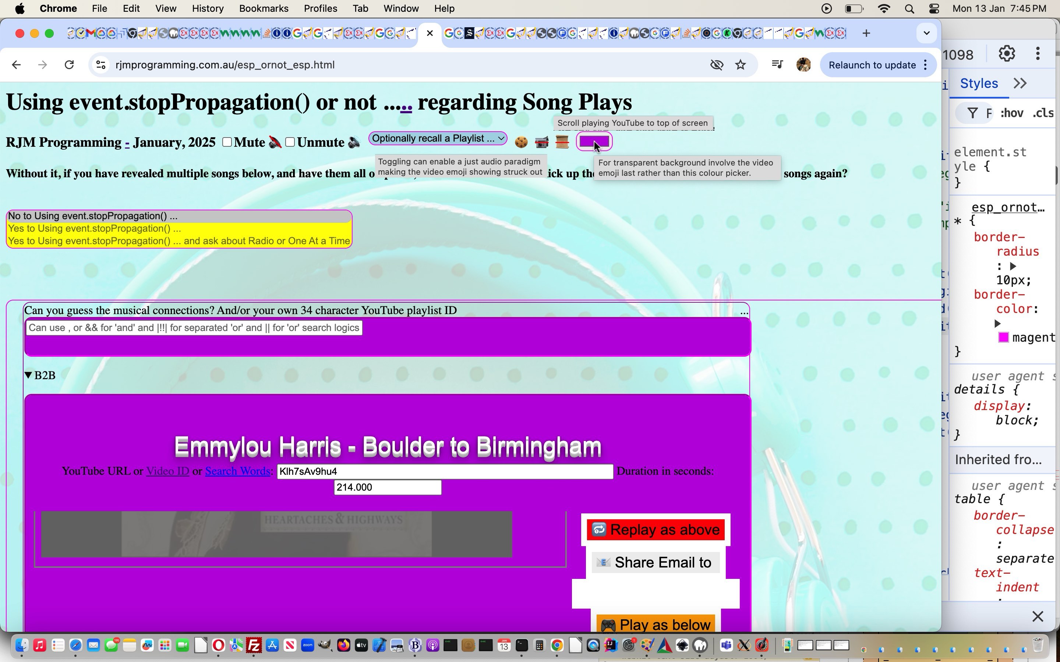This screenshot has width=1060, height=662.
Task: Click the purple color swatch background picker
Action: (594, 141)
